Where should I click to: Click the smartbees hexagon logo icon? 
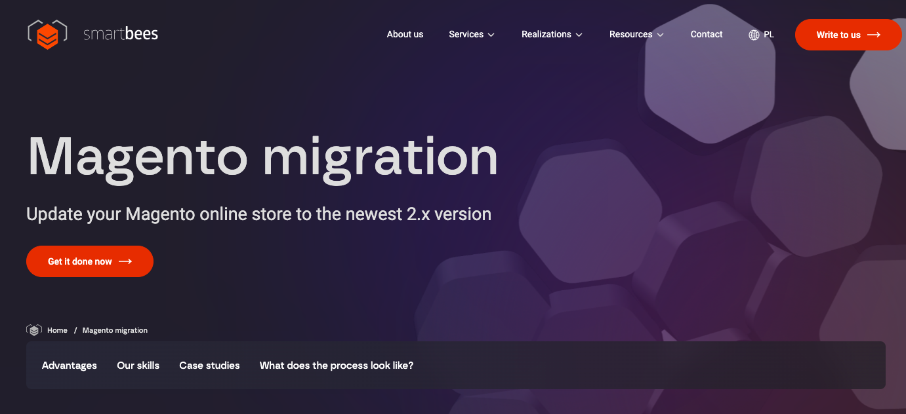pos(47,34)
